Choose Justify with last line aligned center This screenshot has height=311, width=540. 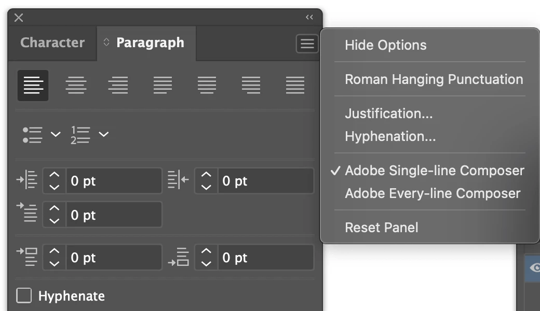(207, 85)
